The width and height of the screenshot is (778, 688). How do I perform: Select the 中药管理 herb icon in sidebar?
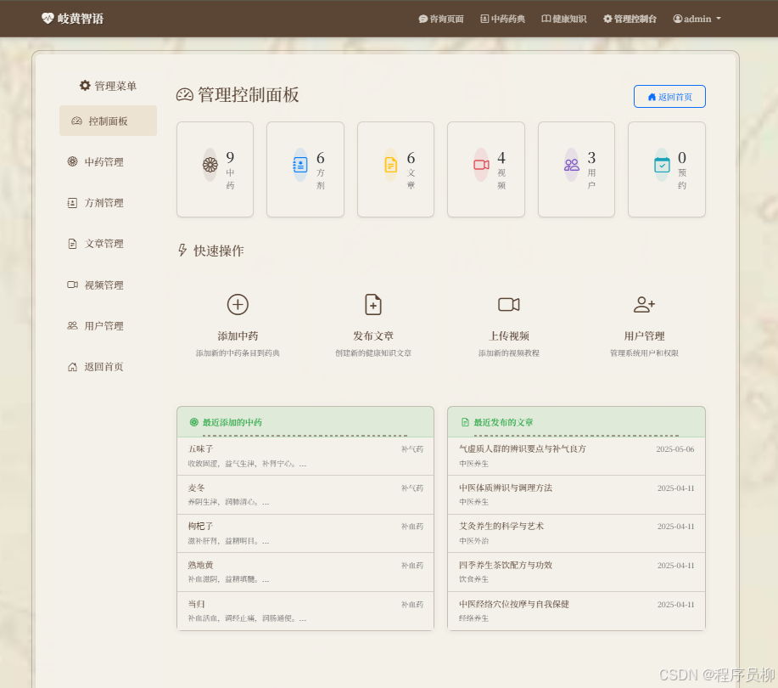[x=74, y=161]
